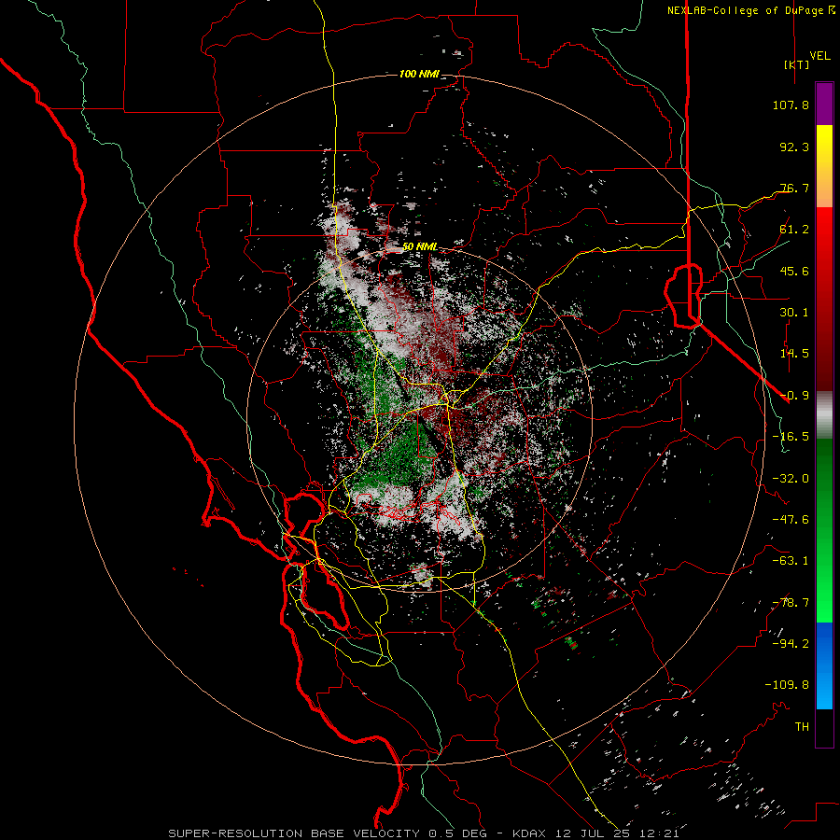Click the 100 NMI range ring label
The height and width of the screenshot is (840, 840).
[419, 74]
